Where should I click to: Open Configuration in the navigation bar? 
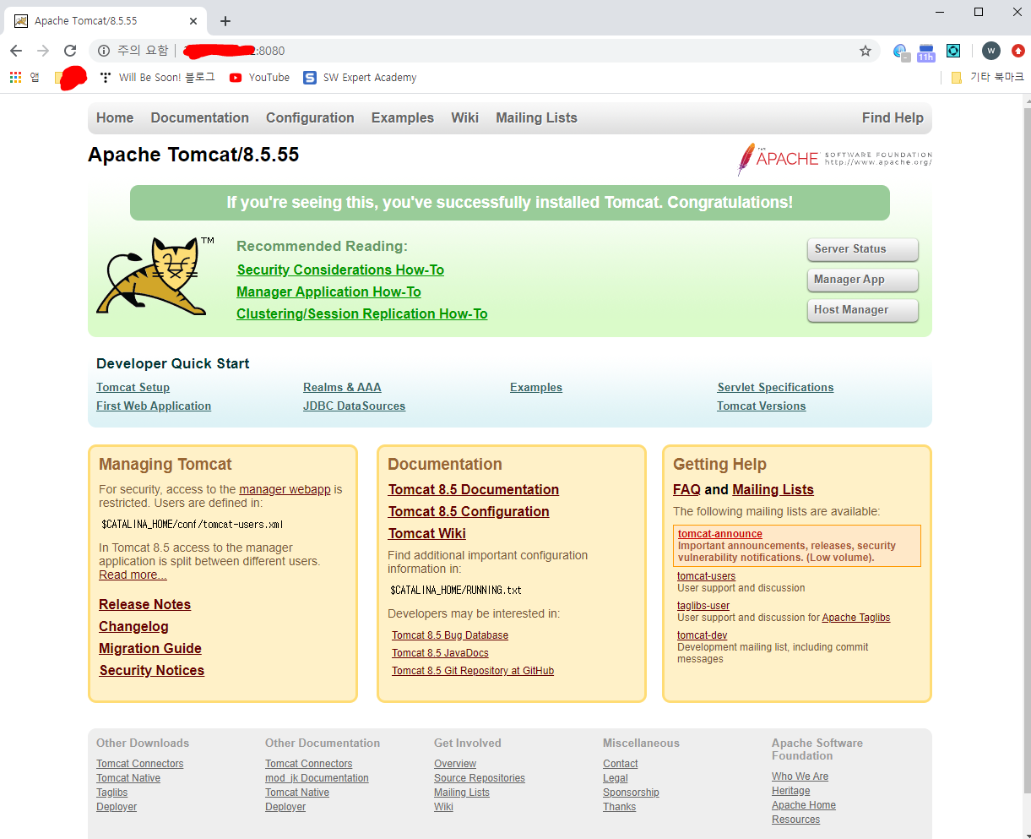coord(310,118)
